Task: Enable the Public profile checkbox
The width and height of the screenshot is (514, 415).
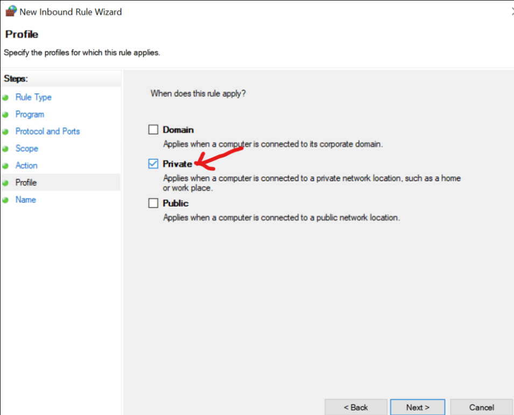Action: tap(153, 203)
